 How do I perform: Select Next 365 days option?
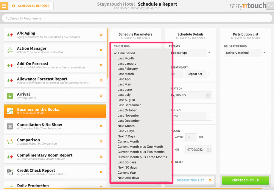pos(141,178)
